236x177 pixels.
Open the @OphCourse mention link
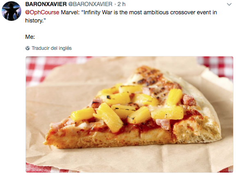[x=42, y=12]
